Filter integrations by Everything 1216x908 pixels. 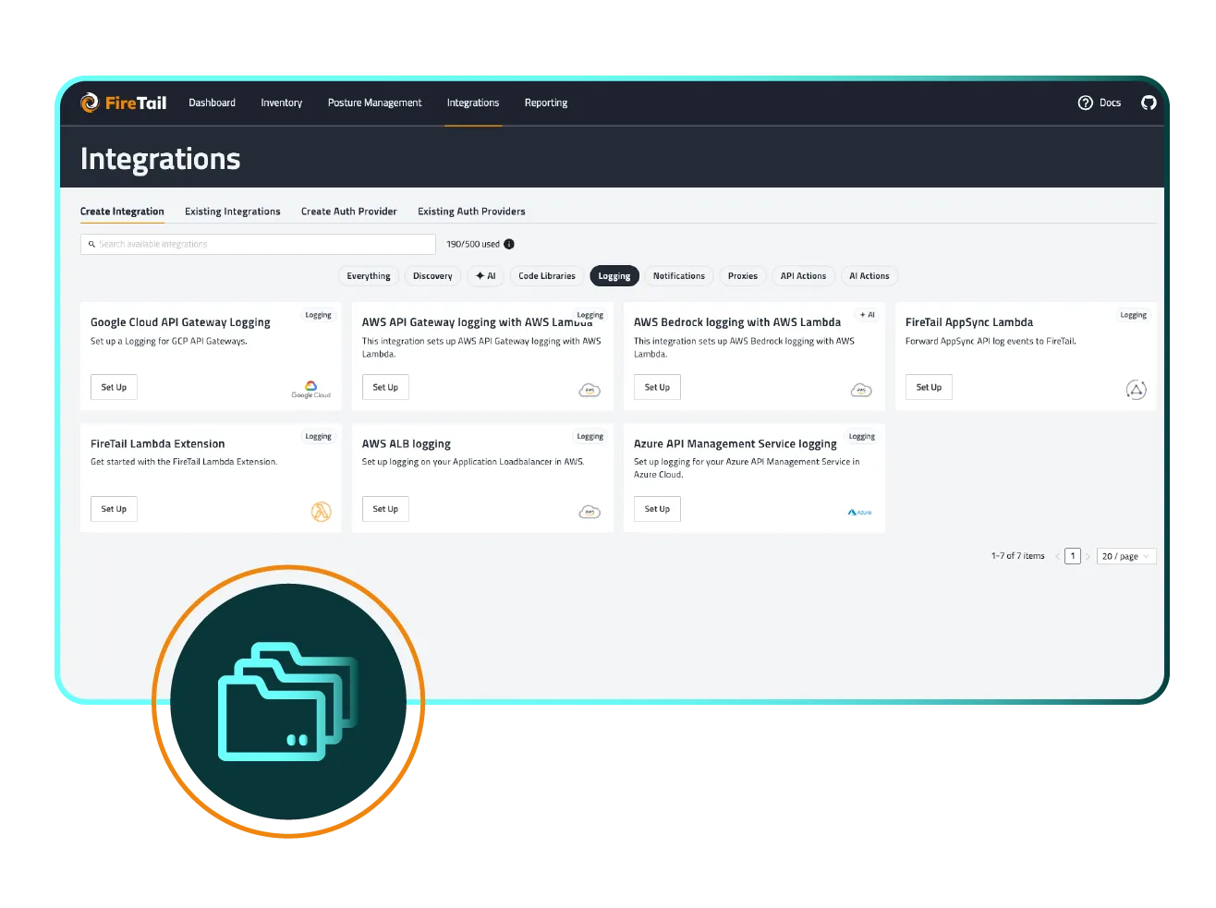pos(369,276)
